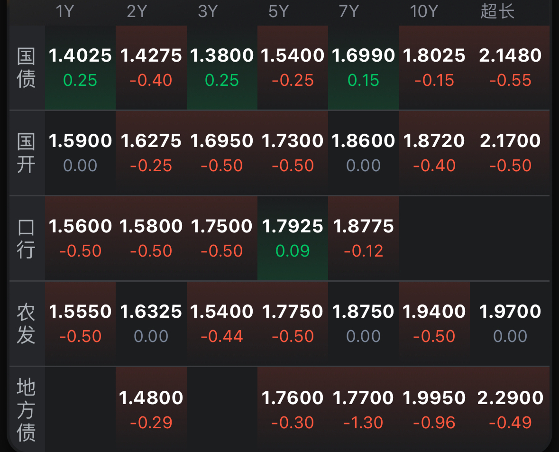Select 国债 7Y cell showing 1.6990
Screen dimensions: 559x452
363,67
